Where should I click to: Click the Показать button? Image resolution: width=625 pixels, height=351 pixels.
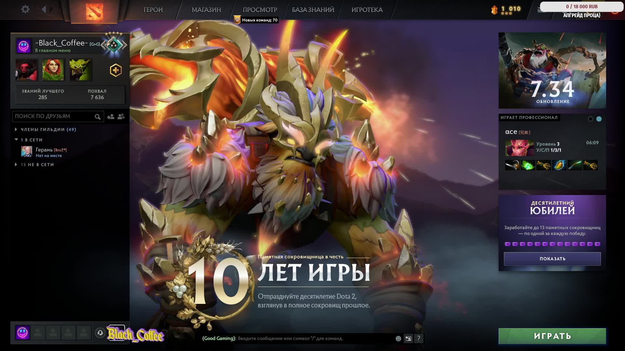point(552,259)
